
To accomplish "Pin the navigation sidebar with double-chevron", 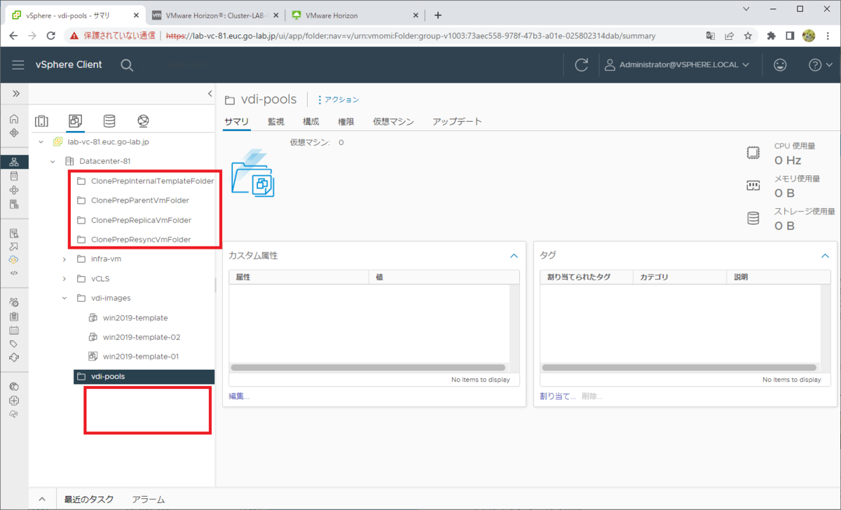I will coord(15,93).
